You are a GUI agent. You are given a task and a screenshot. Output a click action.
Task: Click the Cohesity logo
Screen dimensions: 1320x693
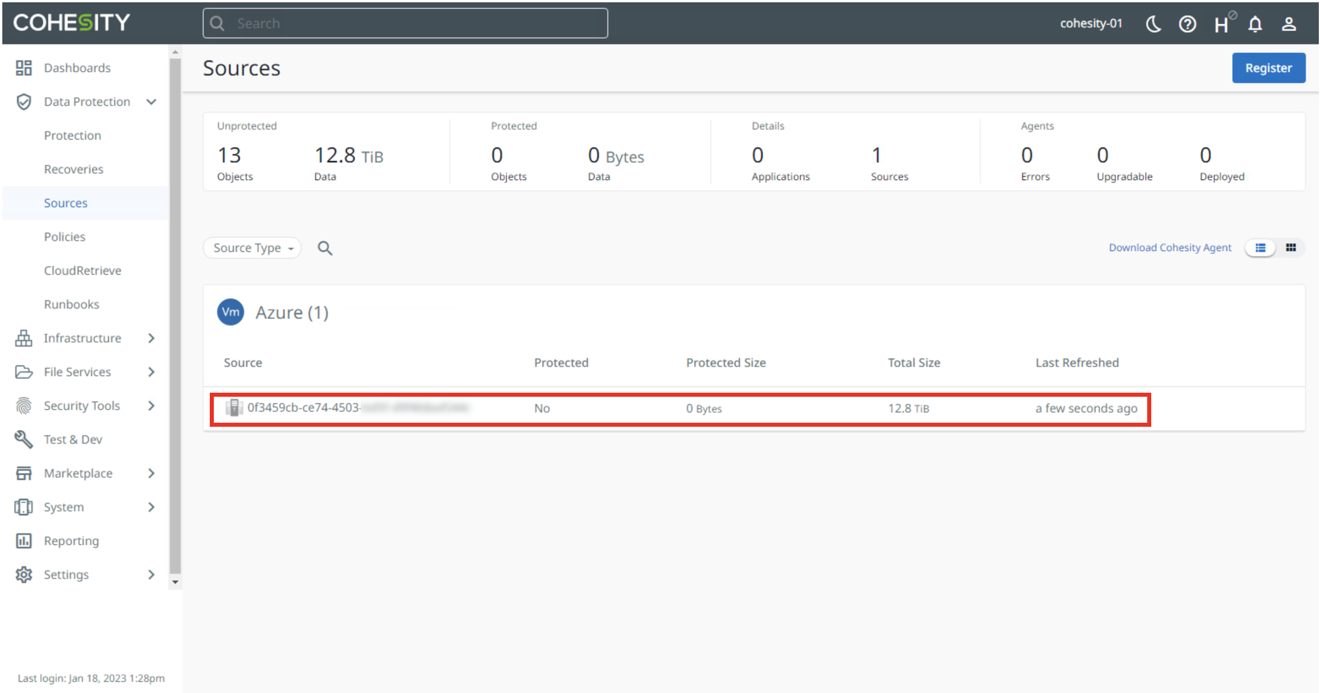72,23
